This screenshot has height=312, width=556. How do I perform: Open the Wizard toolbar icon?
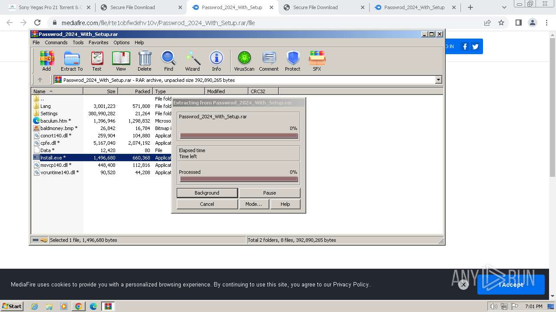[x=192, y=61]
